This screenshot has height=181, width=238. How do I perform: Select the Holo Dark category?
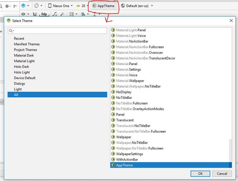pos(21,67)
